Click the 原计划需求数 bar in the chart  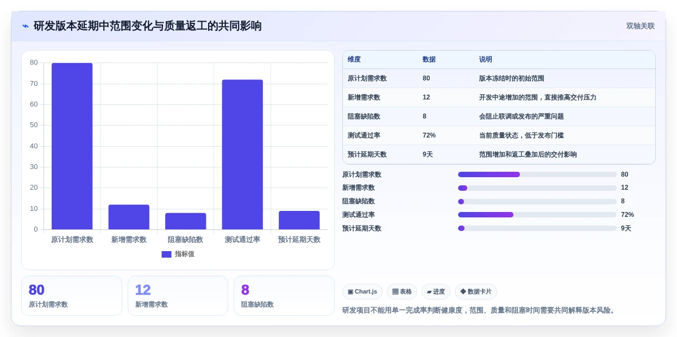[72, 146]
